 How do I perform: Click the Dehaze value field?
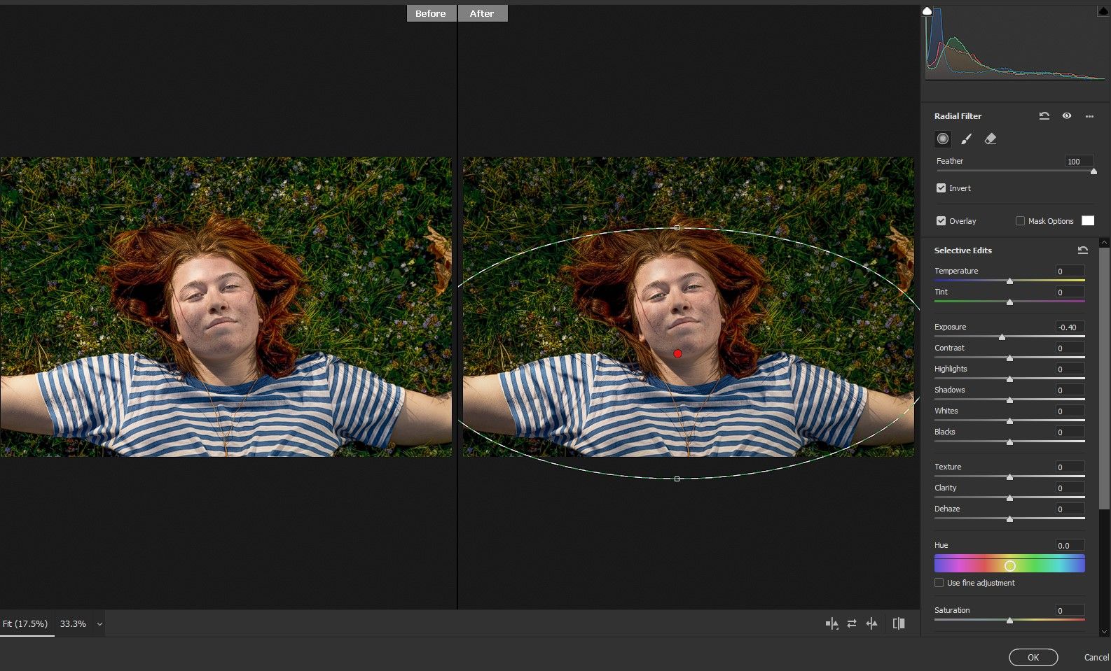coord(1070,509)
